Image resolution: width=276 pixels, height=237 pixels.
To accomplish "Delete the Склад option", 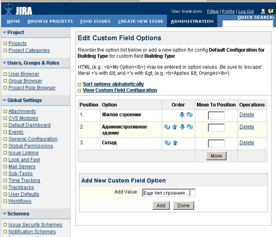I will pyautogui.click(x=246, y=143).
